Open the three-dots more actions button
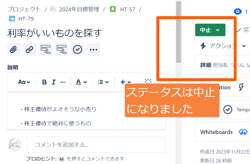The width and height of the screenshot is (250, 164). tap(93, 50)
